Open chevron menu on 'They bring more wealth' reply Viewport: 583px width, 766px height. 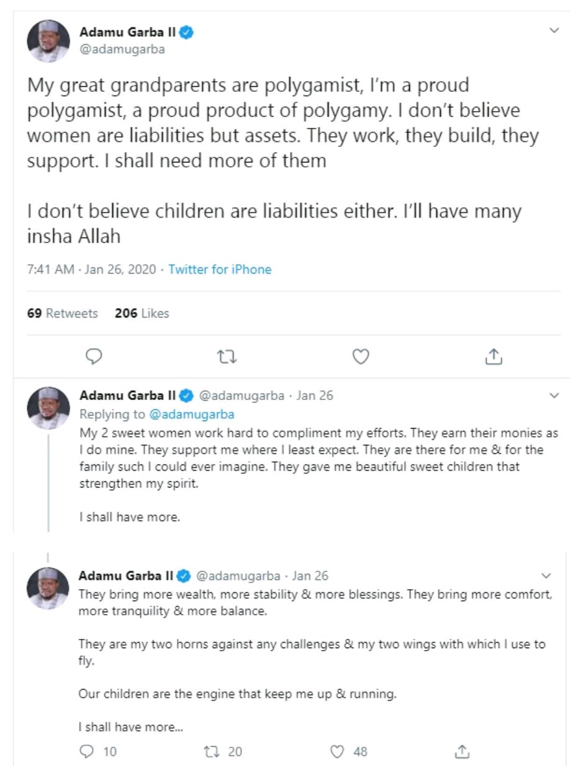(x=546, y=575)
